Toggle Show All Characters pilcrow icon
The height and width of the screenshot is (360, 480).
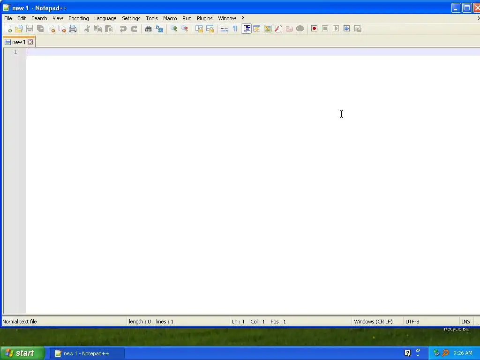[235, 29]
